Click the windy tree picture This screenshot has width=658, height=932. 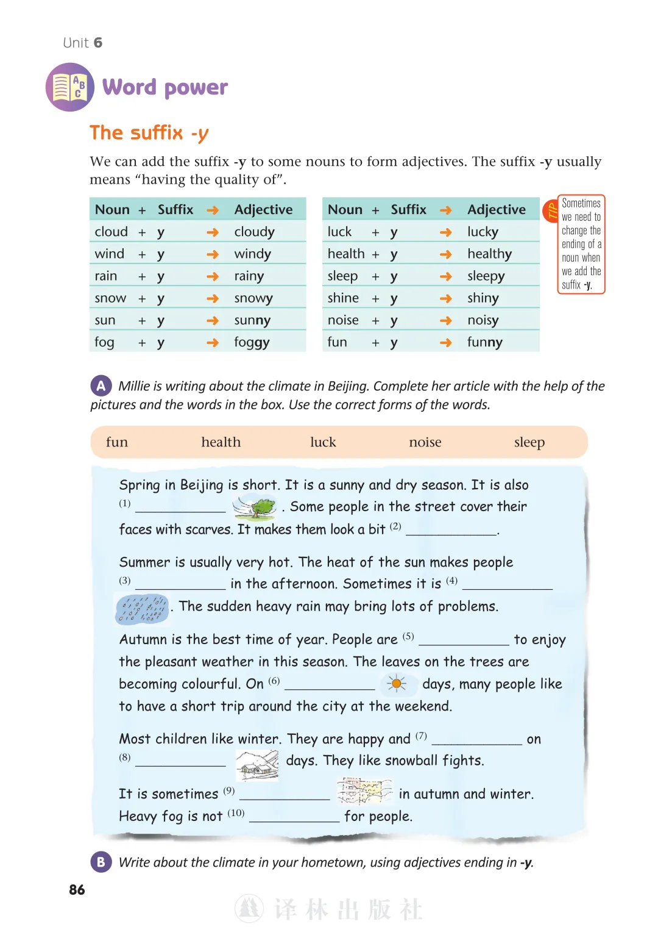coord(255,507)
